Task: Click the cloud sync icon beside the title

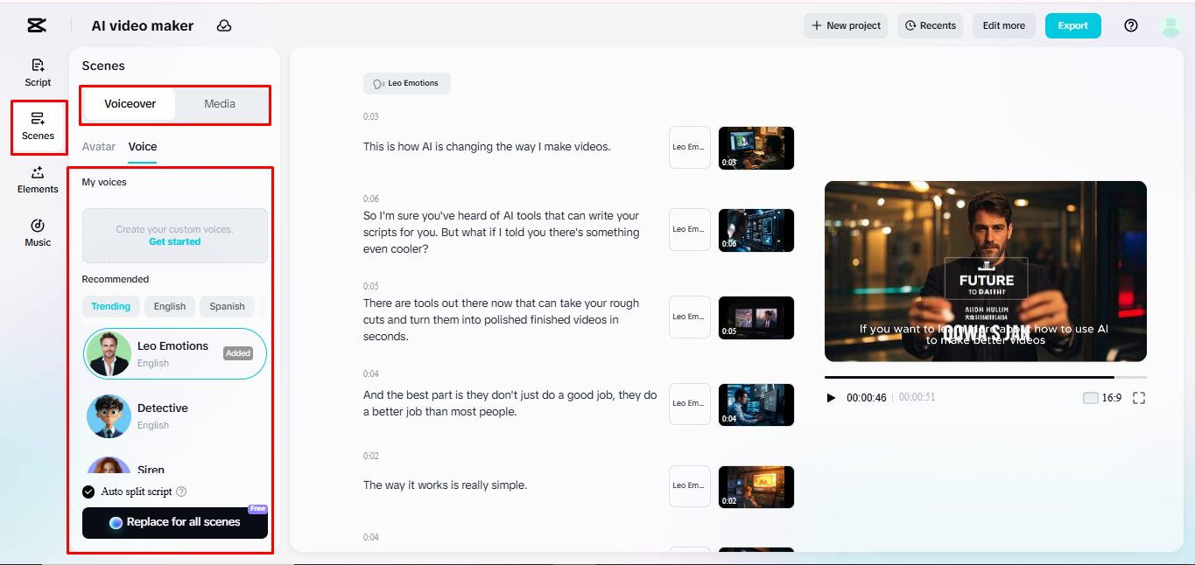Action: tap(224, 25)
